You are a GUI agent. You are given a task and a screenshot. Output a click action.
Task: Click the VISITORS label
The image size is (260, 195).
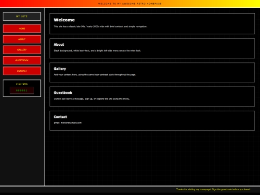coord(22,84)
